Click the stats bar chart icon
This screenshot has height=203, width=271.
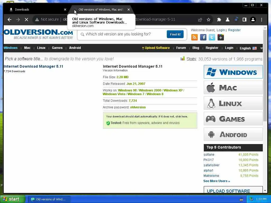(x=183, y=58)
